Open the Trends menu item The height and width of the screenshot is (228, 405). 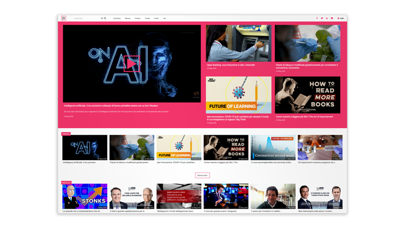coord(147,18)
